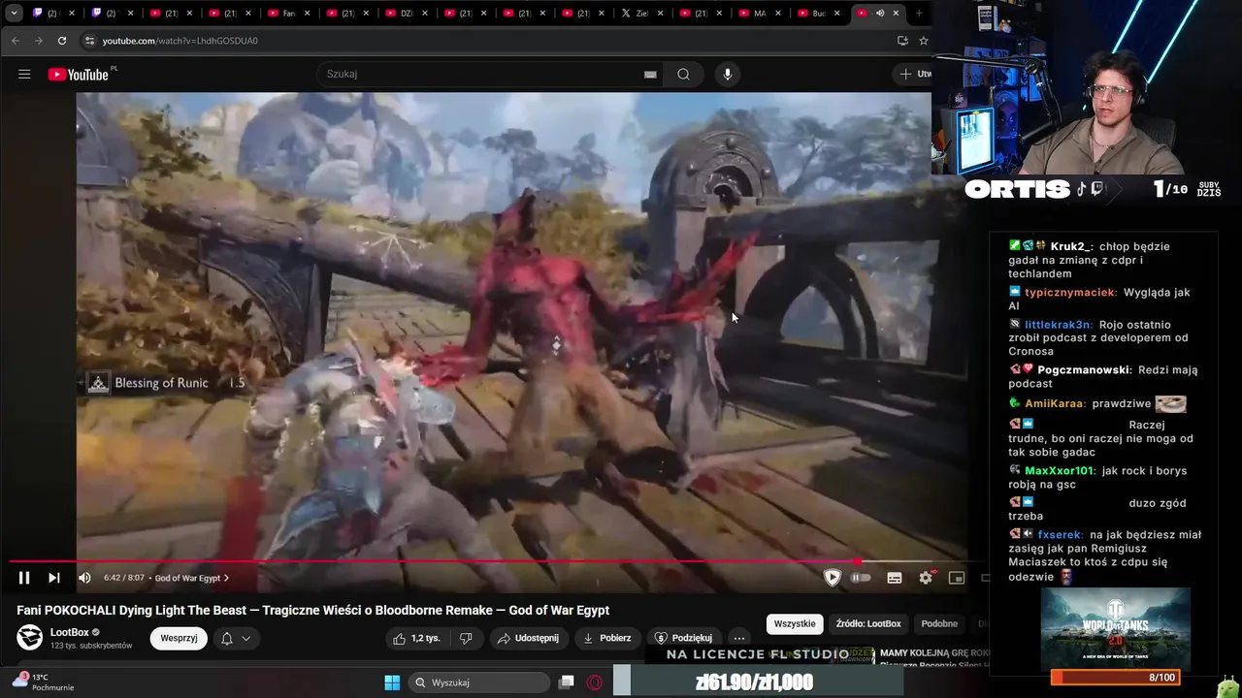Open the three-dot more actions menu

738,638
